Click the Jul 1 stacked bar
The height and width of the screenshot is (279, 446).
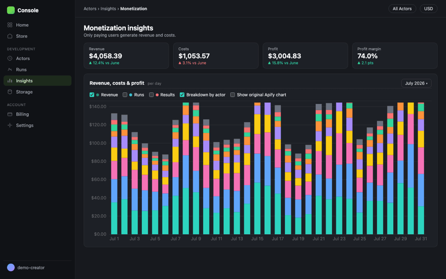click(x=114, y=173)
